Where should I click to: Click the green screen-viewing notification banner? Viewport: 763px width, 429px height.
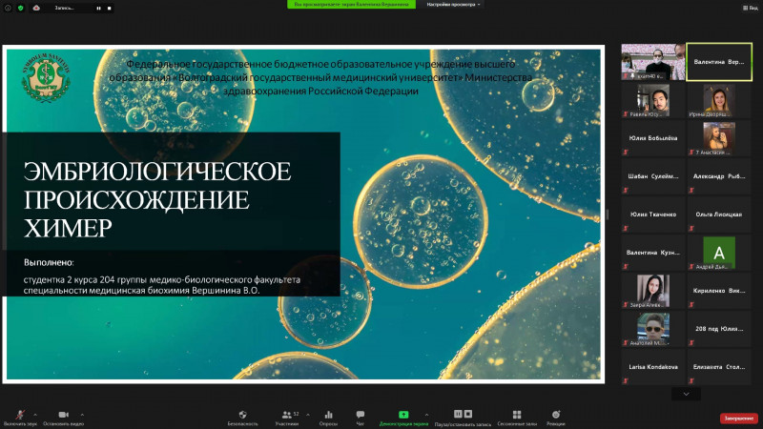351,5
